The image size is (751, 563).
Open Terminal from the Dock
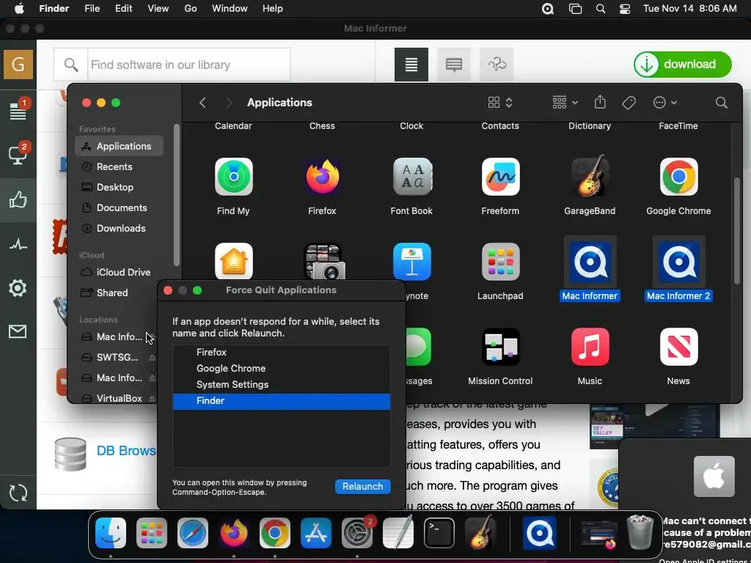click(439, 533)
